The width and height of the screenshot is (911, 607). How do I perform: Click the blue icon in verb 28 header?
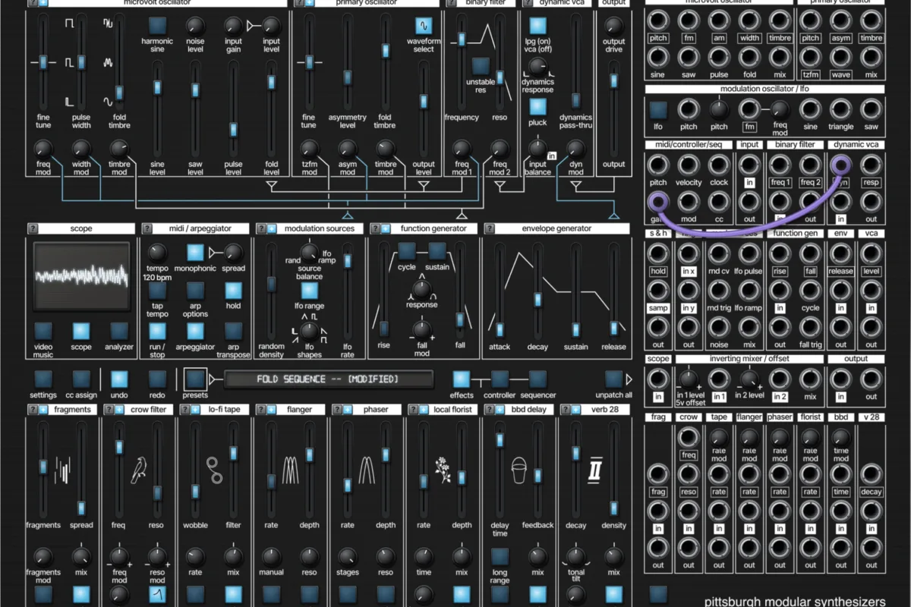575,409
